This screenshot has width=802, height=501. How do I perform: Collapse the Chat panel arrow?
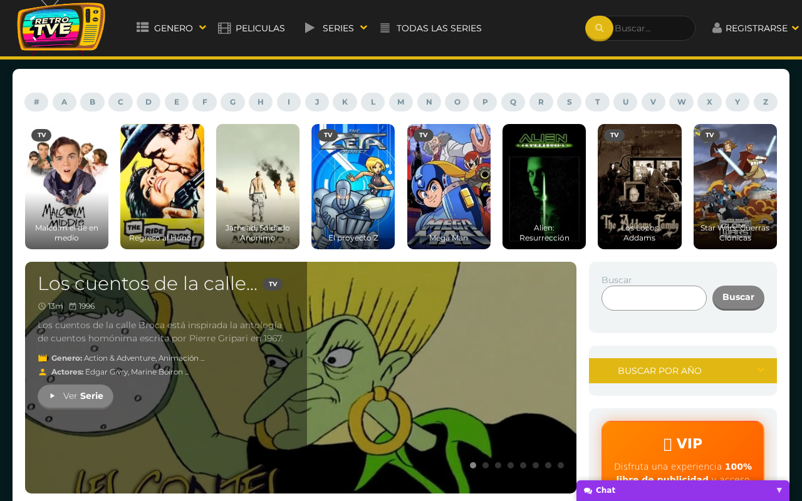click(x=779, y=490)
